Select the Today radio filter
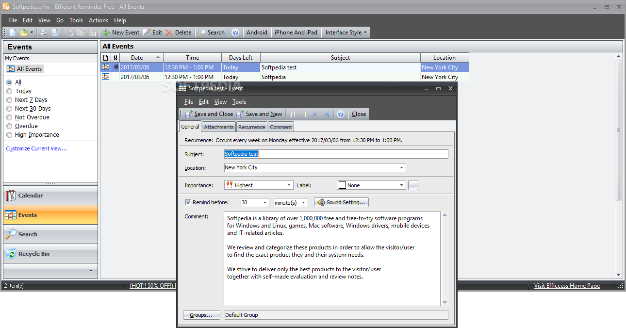This screenshot has width=626, height=328. pos(9,91)
